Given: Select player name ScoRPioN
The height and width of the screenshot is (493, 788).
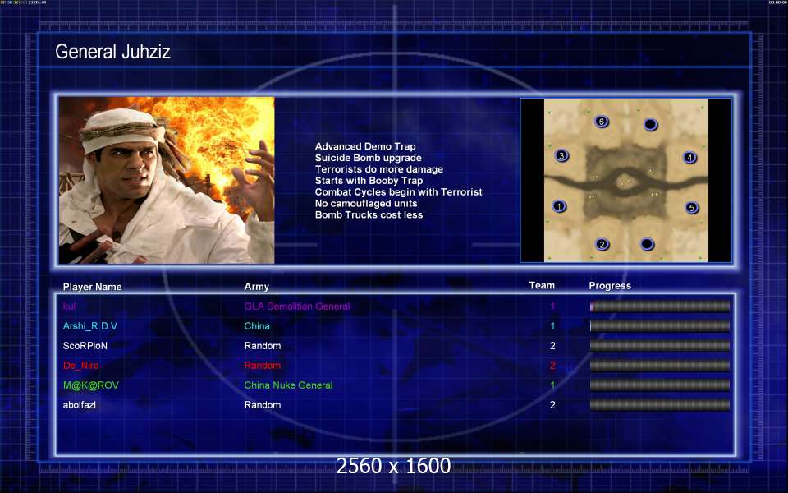Looking at the screenshot, I should [x=85, y=346].
